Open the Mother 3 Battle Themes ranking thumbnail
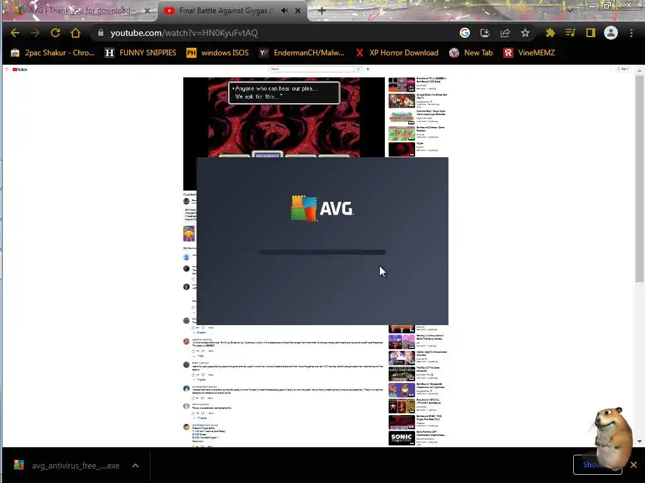This screenshot has height=483, width=645. click(x=401, y=341)
